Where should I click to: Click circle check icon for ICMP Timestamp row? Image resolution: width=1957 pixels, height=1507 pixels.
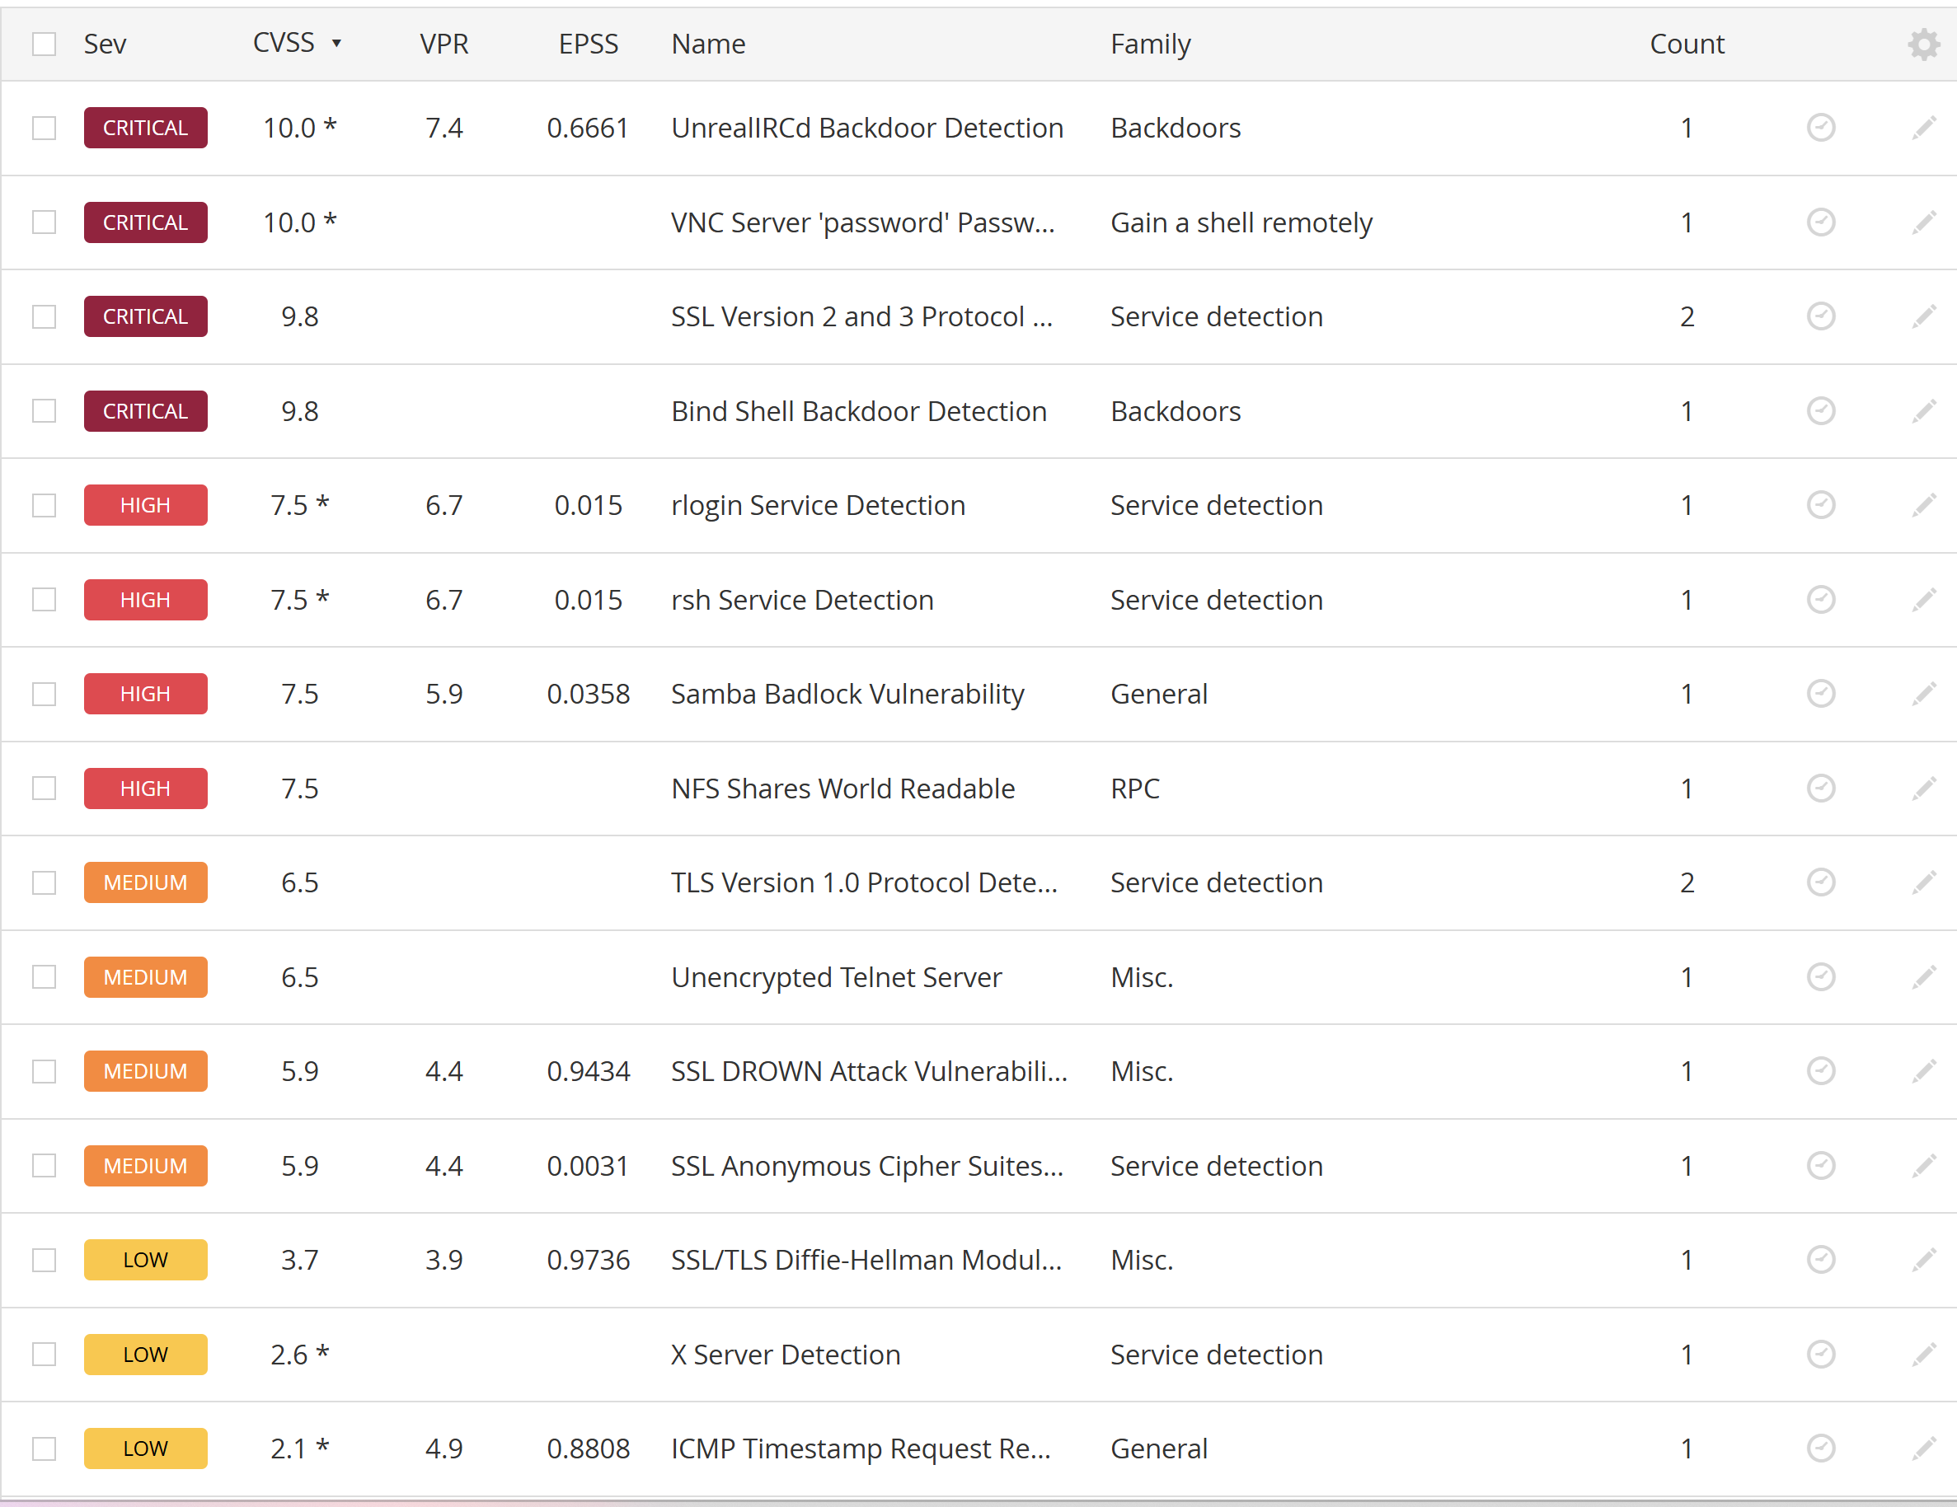coord(1820,1448)
